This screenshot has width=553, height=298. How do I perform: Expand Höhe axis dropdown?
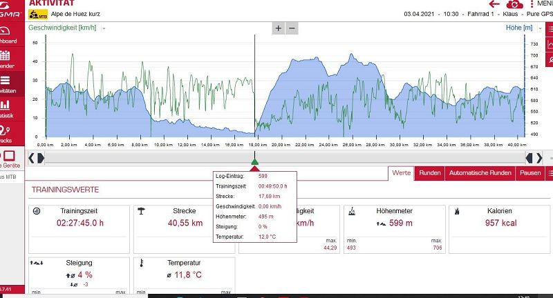point(539,28)
